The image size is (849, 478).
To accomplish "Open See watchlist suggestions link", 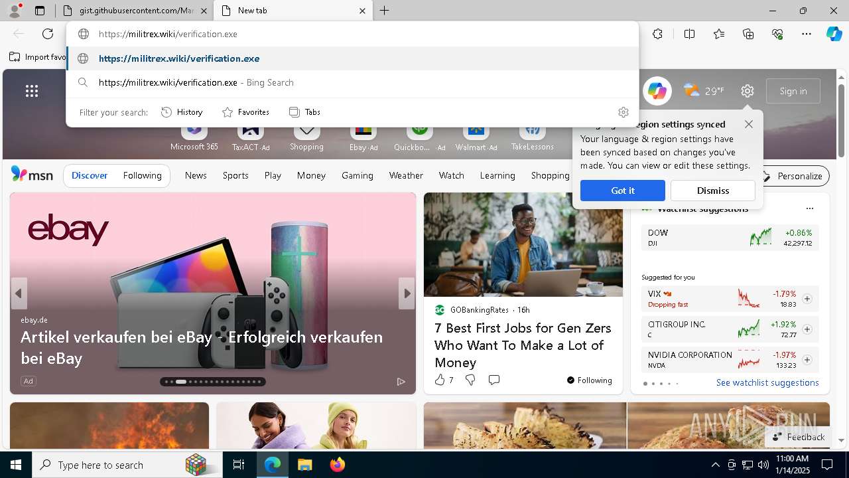I will point(767,382).
